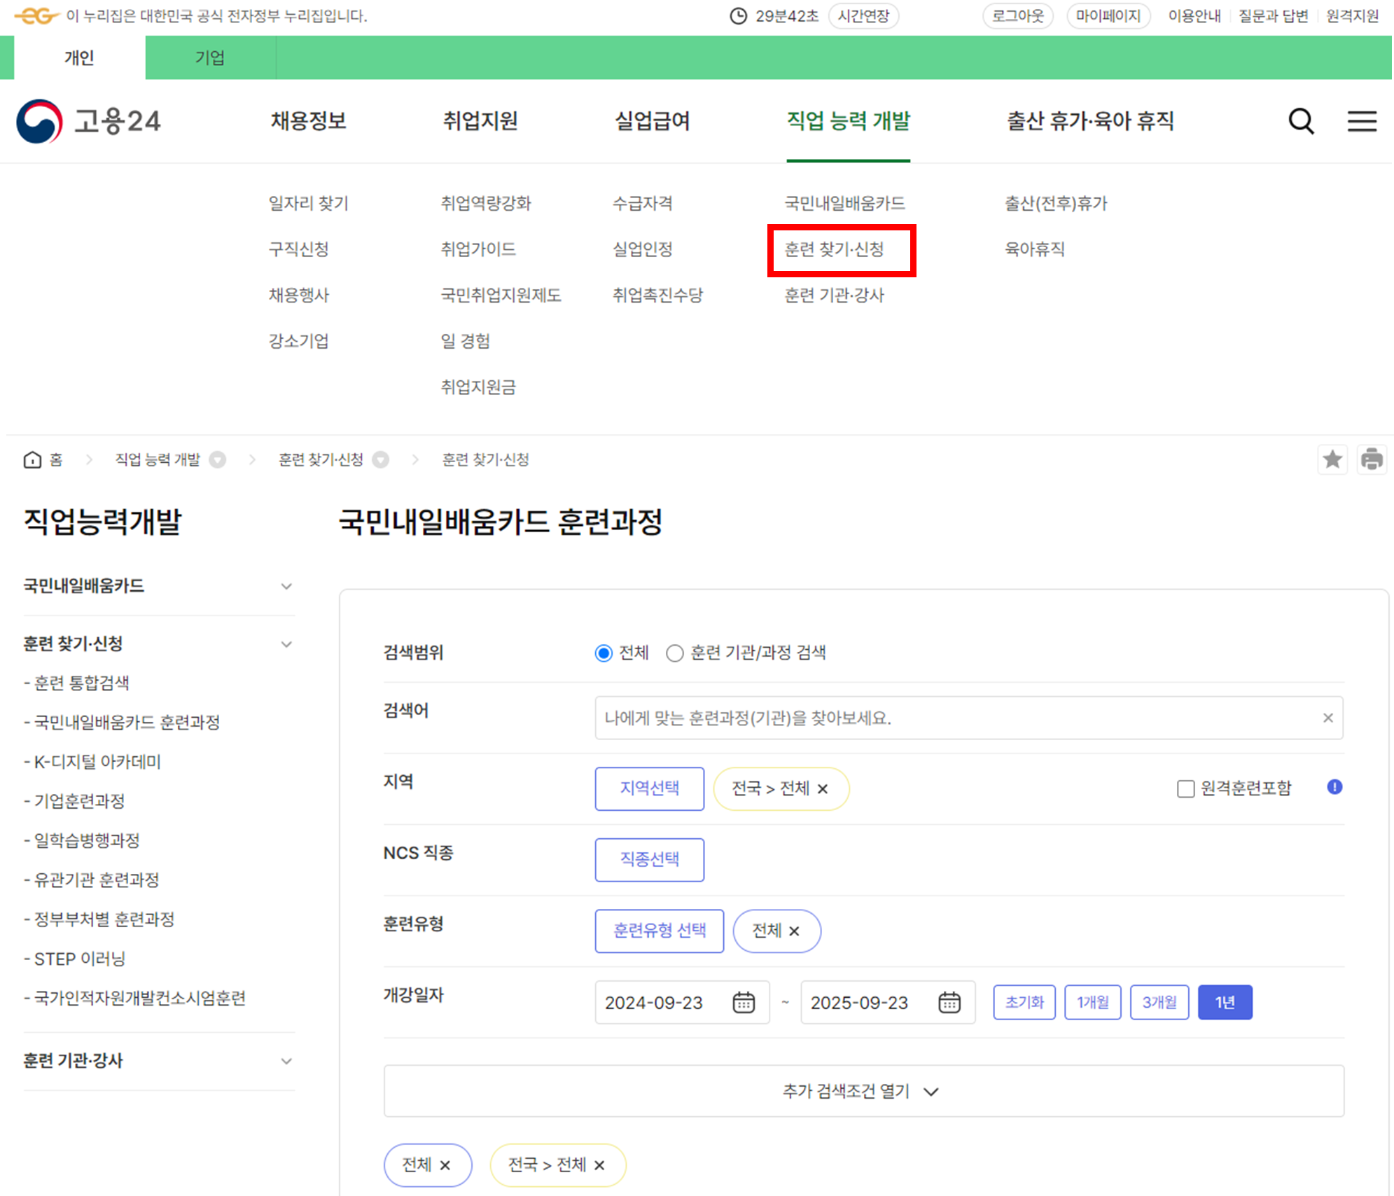Open the hamburger full menu icon

tap(1362, 121)
